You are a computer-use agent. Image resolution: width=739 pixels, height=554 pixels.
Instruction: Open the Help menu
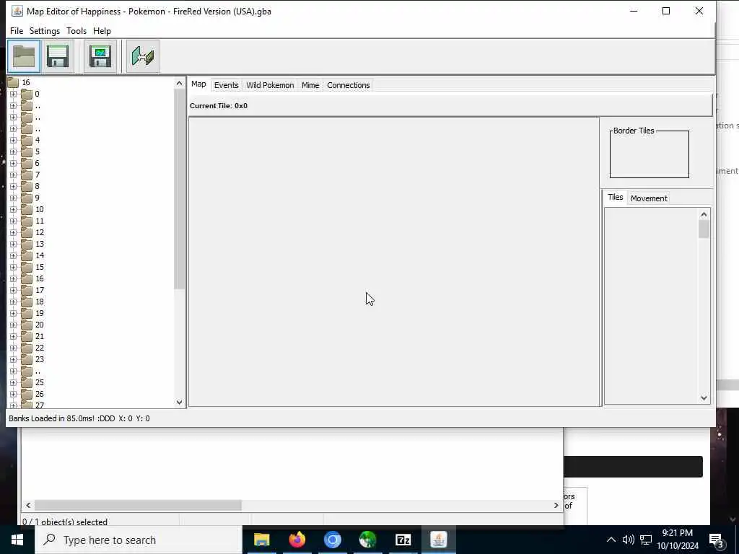102,30
